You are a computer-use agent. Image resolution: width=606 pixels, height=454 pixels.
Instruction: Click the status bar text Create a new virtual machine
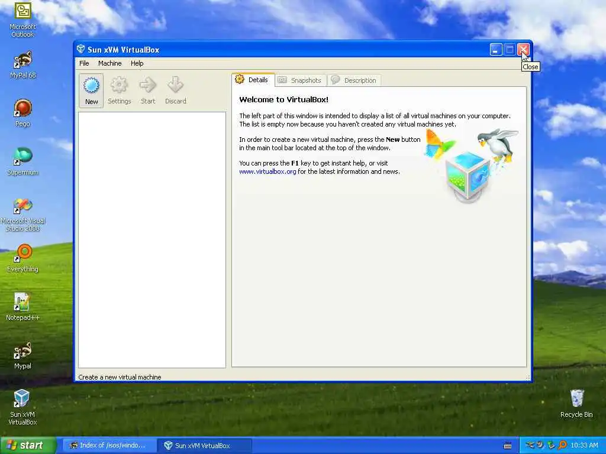point(120,377)
